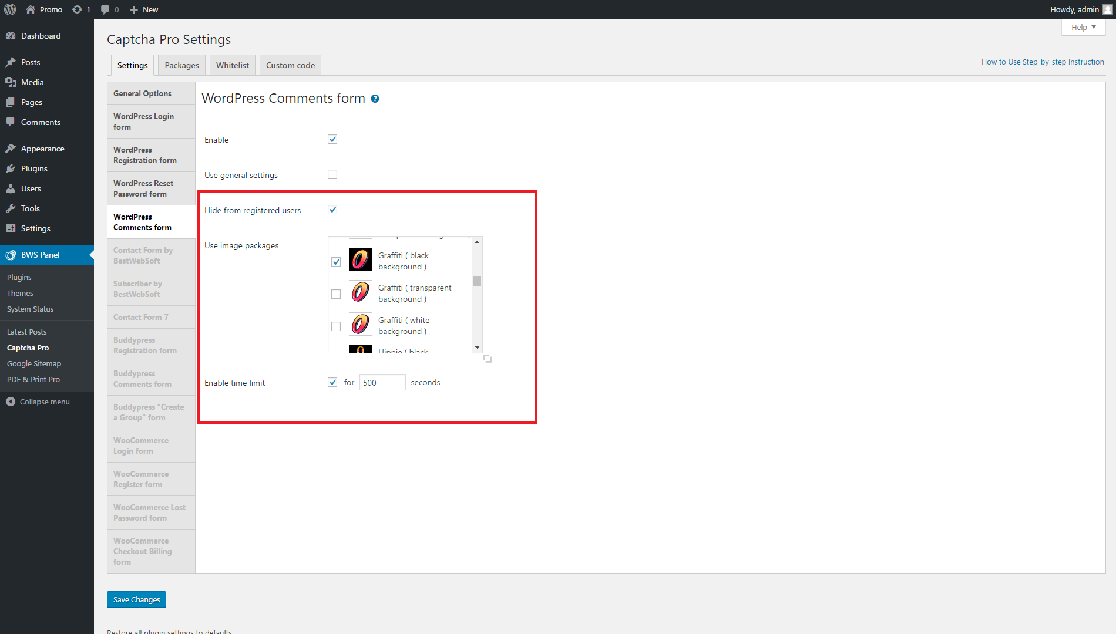Image resolution: width=1116 pixels, height=634 pixels.
Task: Click the New plus icon in the admin bar
Action: click(133, 9)
